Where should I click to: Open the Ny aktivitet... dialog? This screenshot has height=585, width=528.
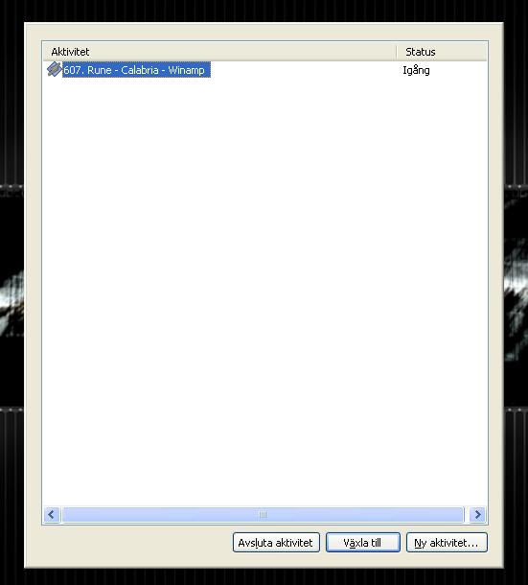pyautogui.click(x=447, y=543)
